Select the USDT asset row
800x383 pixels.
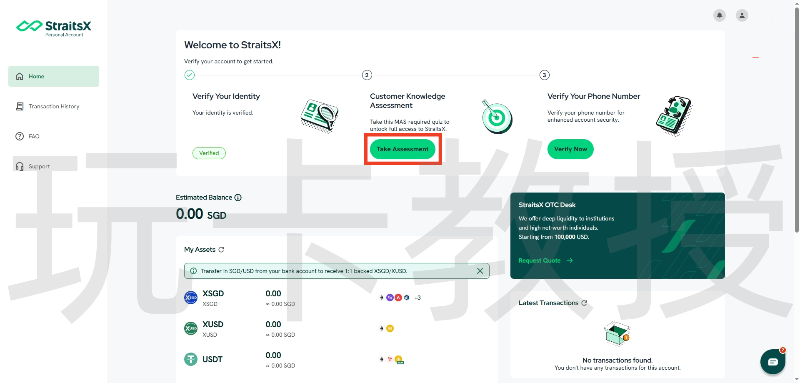[x=212, y=359]
